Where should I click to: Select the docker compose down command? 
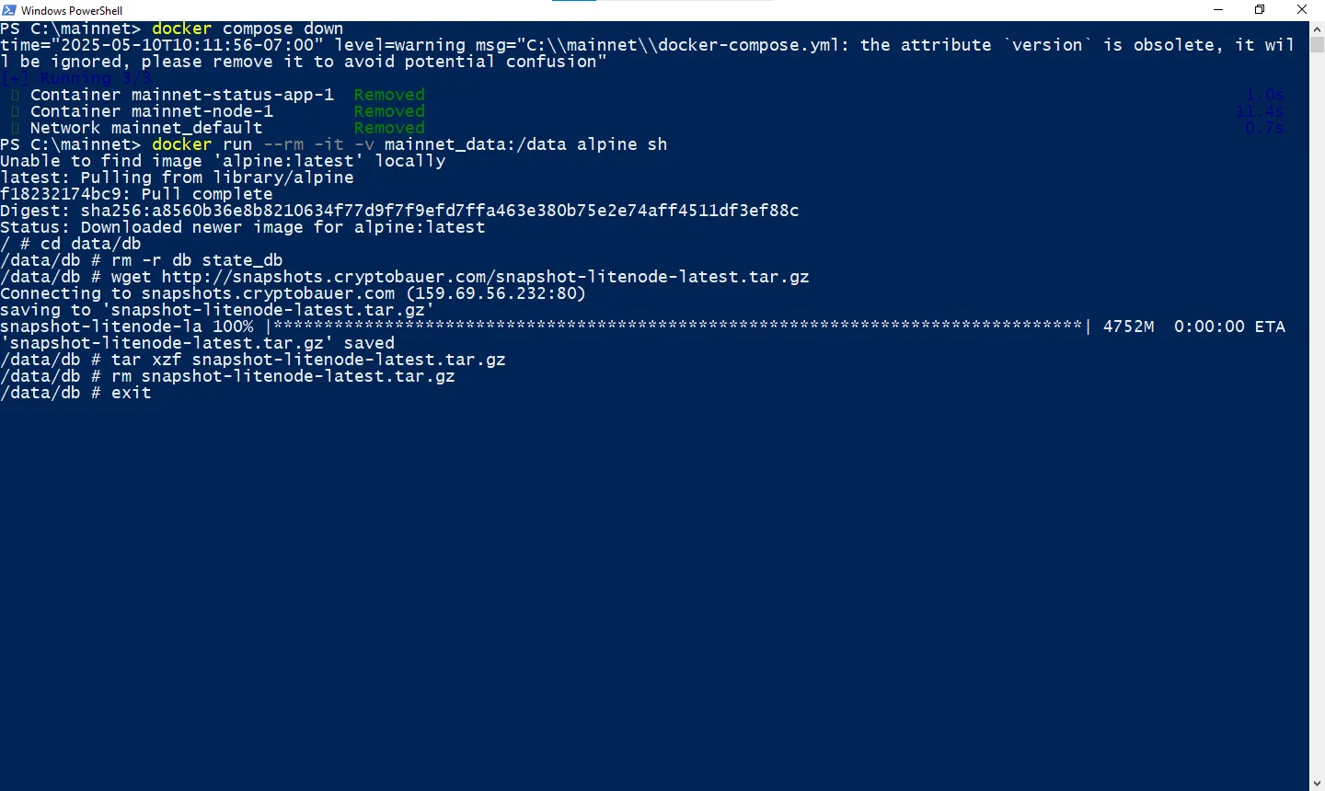(x=248, y=28)
